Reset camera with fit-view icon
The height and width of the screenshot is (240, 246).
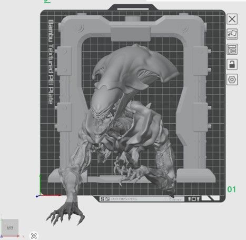pyautogui.click(x=34, y=236)
